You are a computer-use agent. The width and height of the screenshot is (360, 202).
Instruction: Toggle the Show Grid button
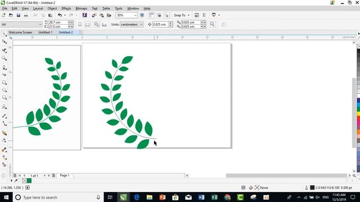(159, 15)
